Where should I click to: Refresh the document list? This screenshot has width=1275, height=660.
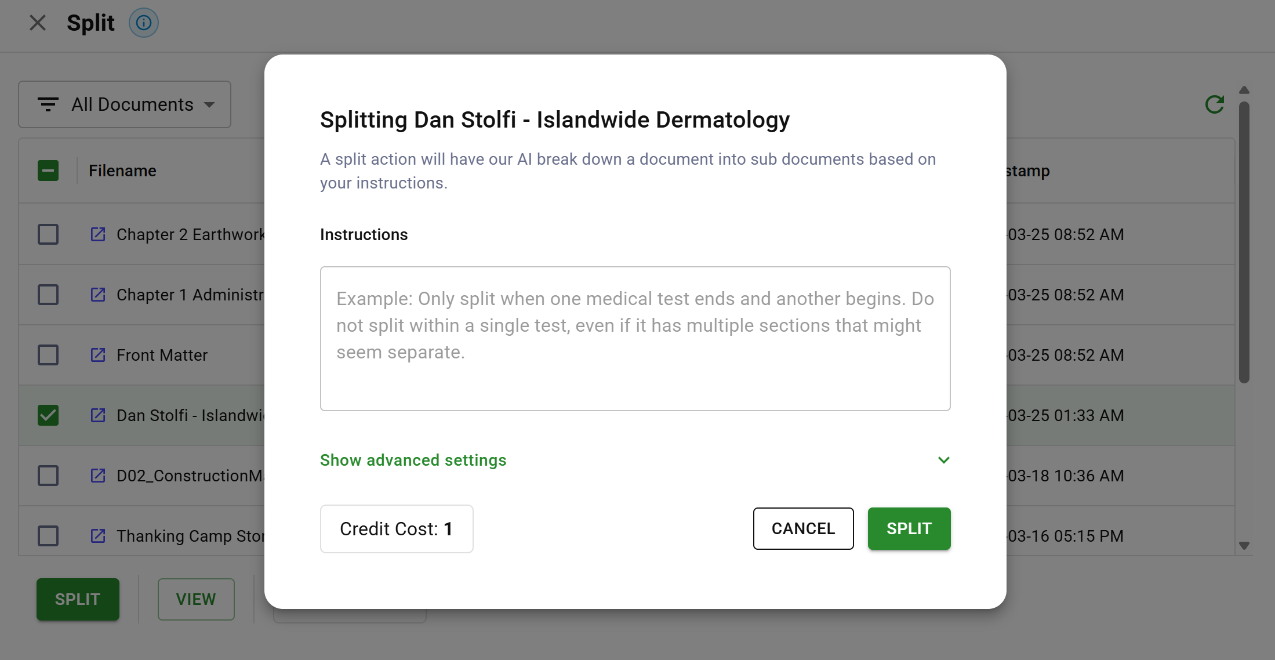coord(1215,104)
